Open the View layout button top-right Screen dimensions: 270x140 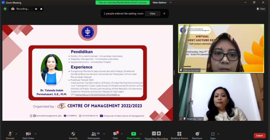261,9
